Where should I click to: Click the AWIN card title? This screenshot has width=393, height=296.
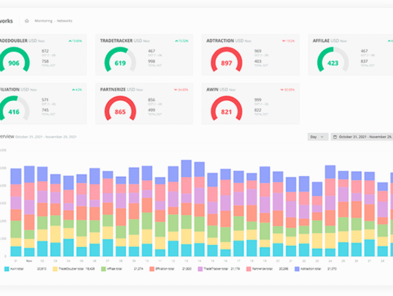pos(212,89)
